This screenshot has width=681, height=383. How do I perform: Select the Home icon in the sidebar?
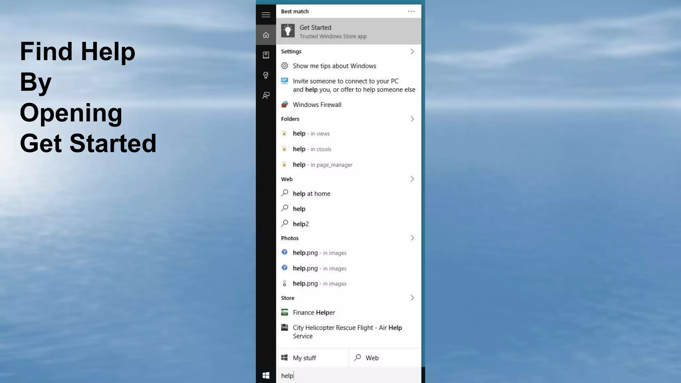pyautogui.click(x=266, y=35)
